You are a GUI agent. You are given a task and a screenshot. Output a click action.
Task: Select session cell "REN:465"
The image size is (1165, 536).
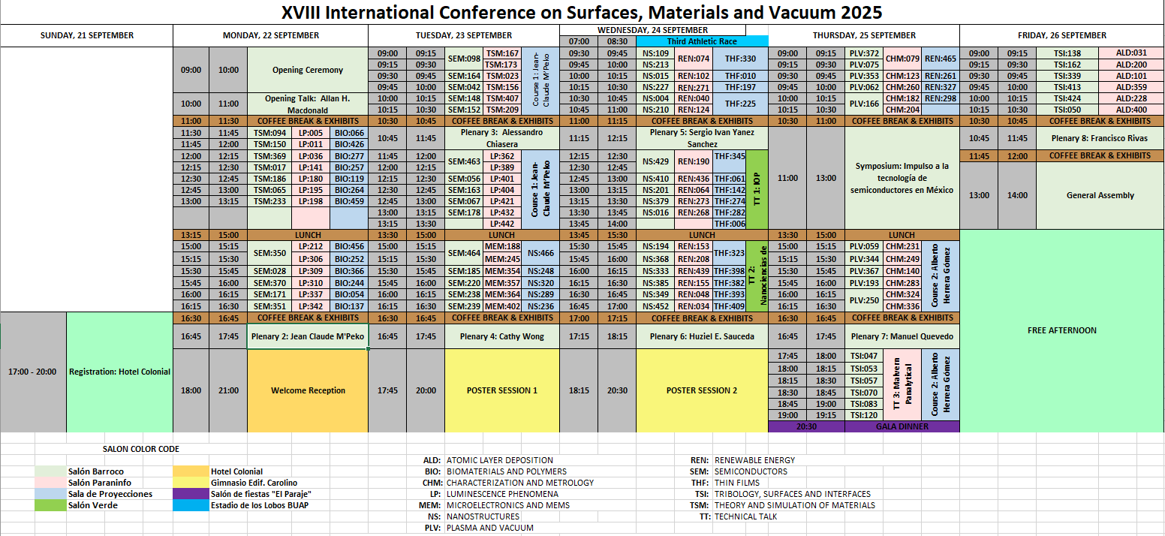[940, 59]
